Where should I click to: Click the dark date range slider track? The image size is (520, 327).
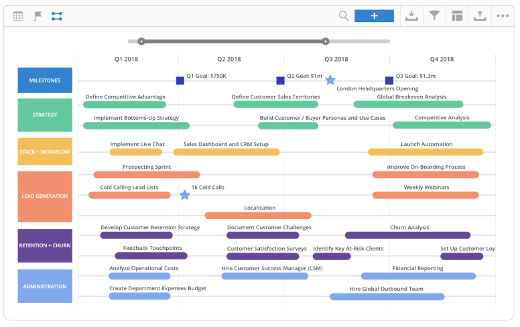pyautogui.click(x=233, y=41)
